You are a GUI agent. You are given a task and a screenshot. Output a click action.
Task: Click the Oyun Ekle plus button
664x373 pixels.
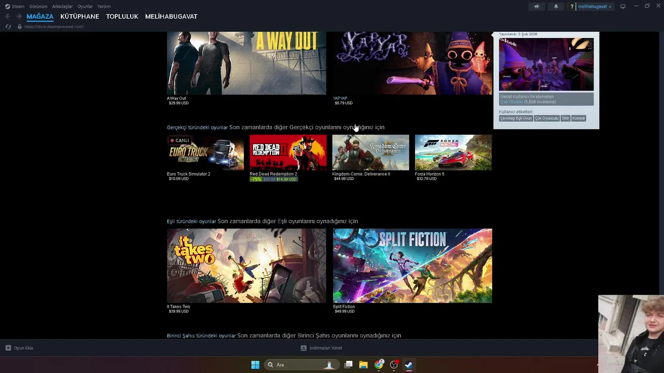pos(19,348)
